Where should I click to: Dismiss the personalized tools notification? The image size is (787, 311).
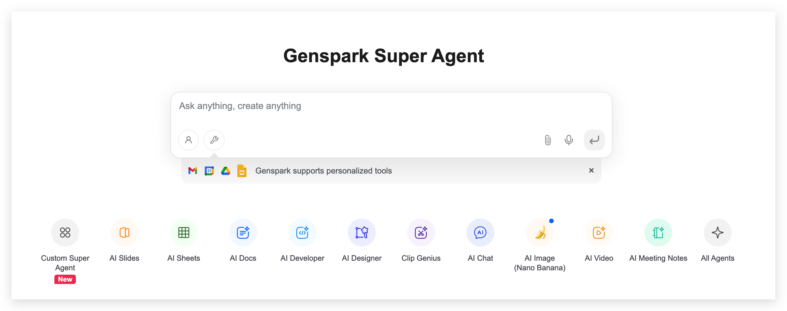[x=592, y=170]
